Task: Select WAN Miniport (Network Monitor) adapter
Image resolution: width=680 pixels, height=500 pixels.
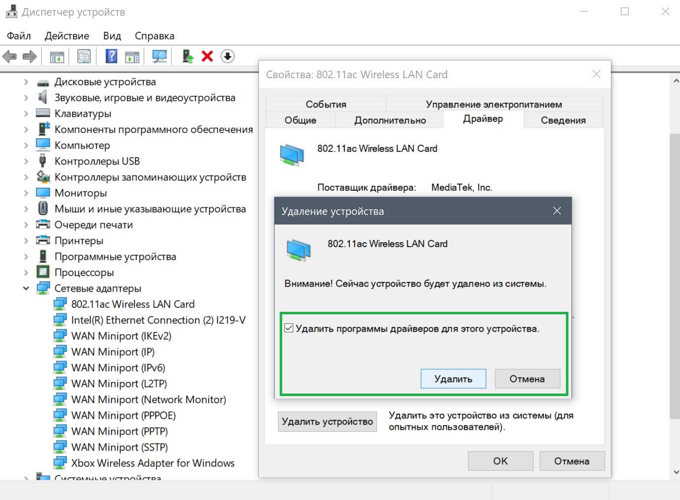Action: point(148,400)
